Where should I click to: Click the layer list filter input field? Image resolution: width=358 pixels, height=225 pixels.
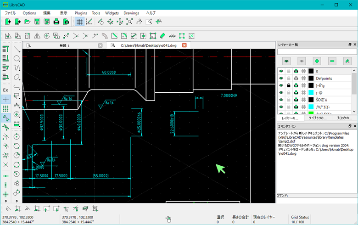pos(317,52)
